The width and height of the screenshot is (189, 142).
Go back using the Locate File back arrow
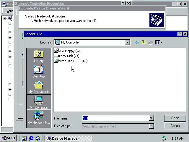pyautogui.click(x=137, y=42)
